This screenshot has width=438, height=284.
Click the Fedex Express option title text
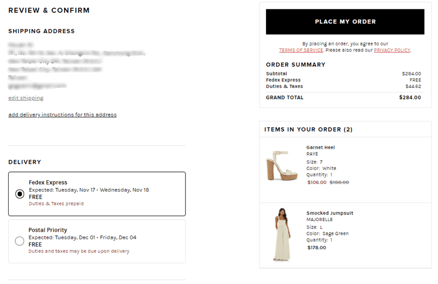[48, 182]
